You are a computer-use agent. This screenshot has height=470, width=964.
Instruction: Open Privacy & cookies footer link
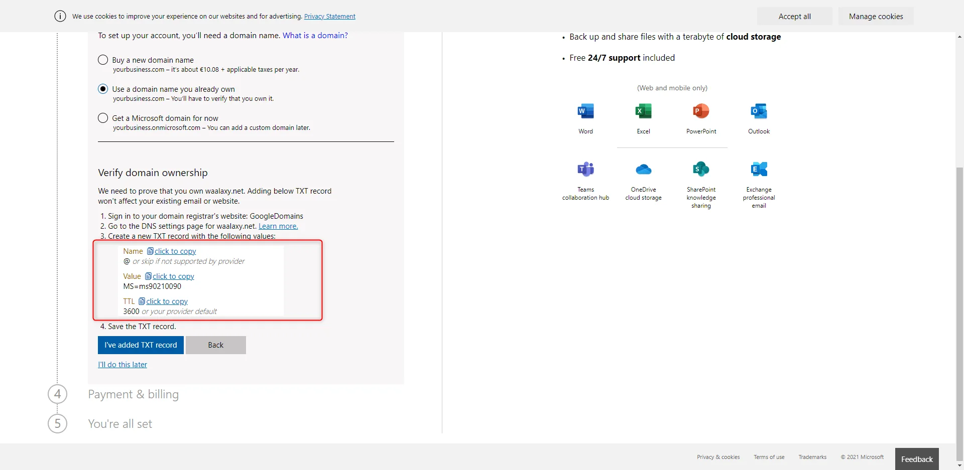(x=718, y=457)
